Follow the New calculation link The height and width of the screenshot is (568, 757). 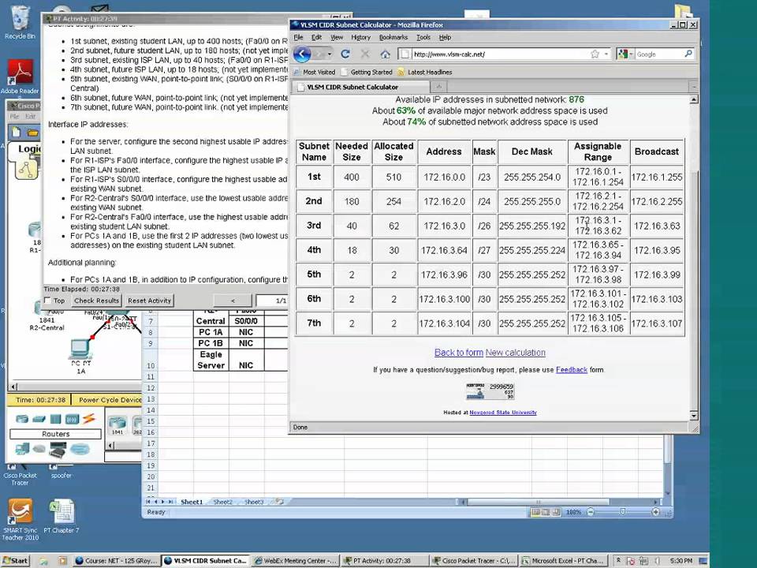pyautogui.click(x=515, y=353)
